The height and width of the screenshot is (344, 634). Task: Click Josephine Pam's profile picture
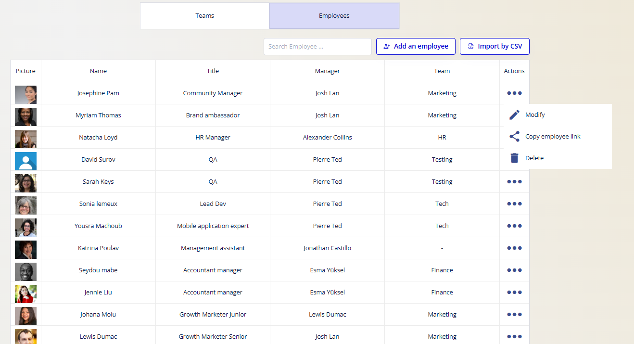pyautogui.click(x=25, y=95)
